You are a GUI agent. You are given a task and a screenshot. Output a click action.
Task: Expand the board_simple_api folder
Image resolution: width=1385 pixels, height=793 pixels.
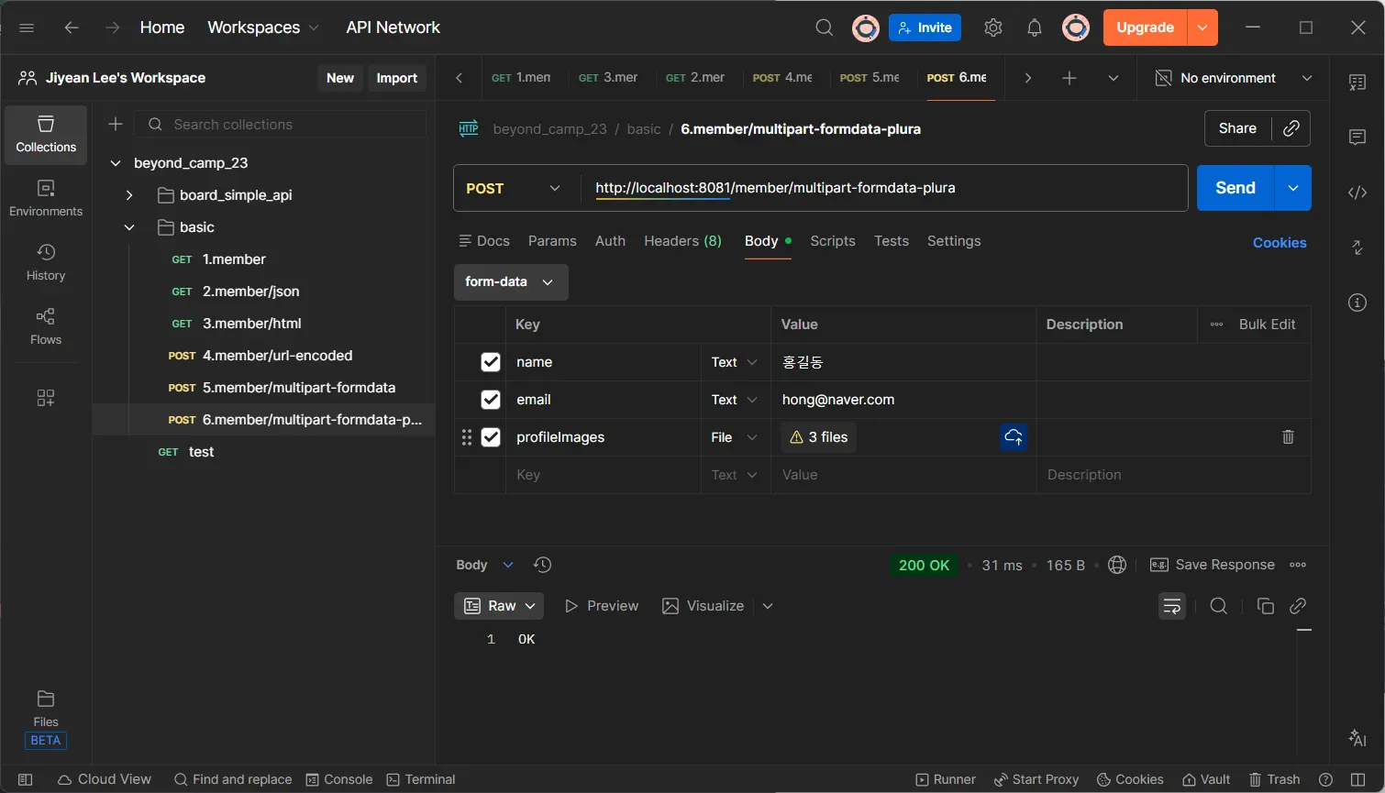point(129,195)
